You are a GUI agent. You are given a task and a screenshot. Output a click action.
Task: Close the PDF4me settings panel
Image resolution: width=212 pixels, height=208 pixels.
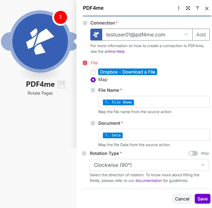click(207, 8)
